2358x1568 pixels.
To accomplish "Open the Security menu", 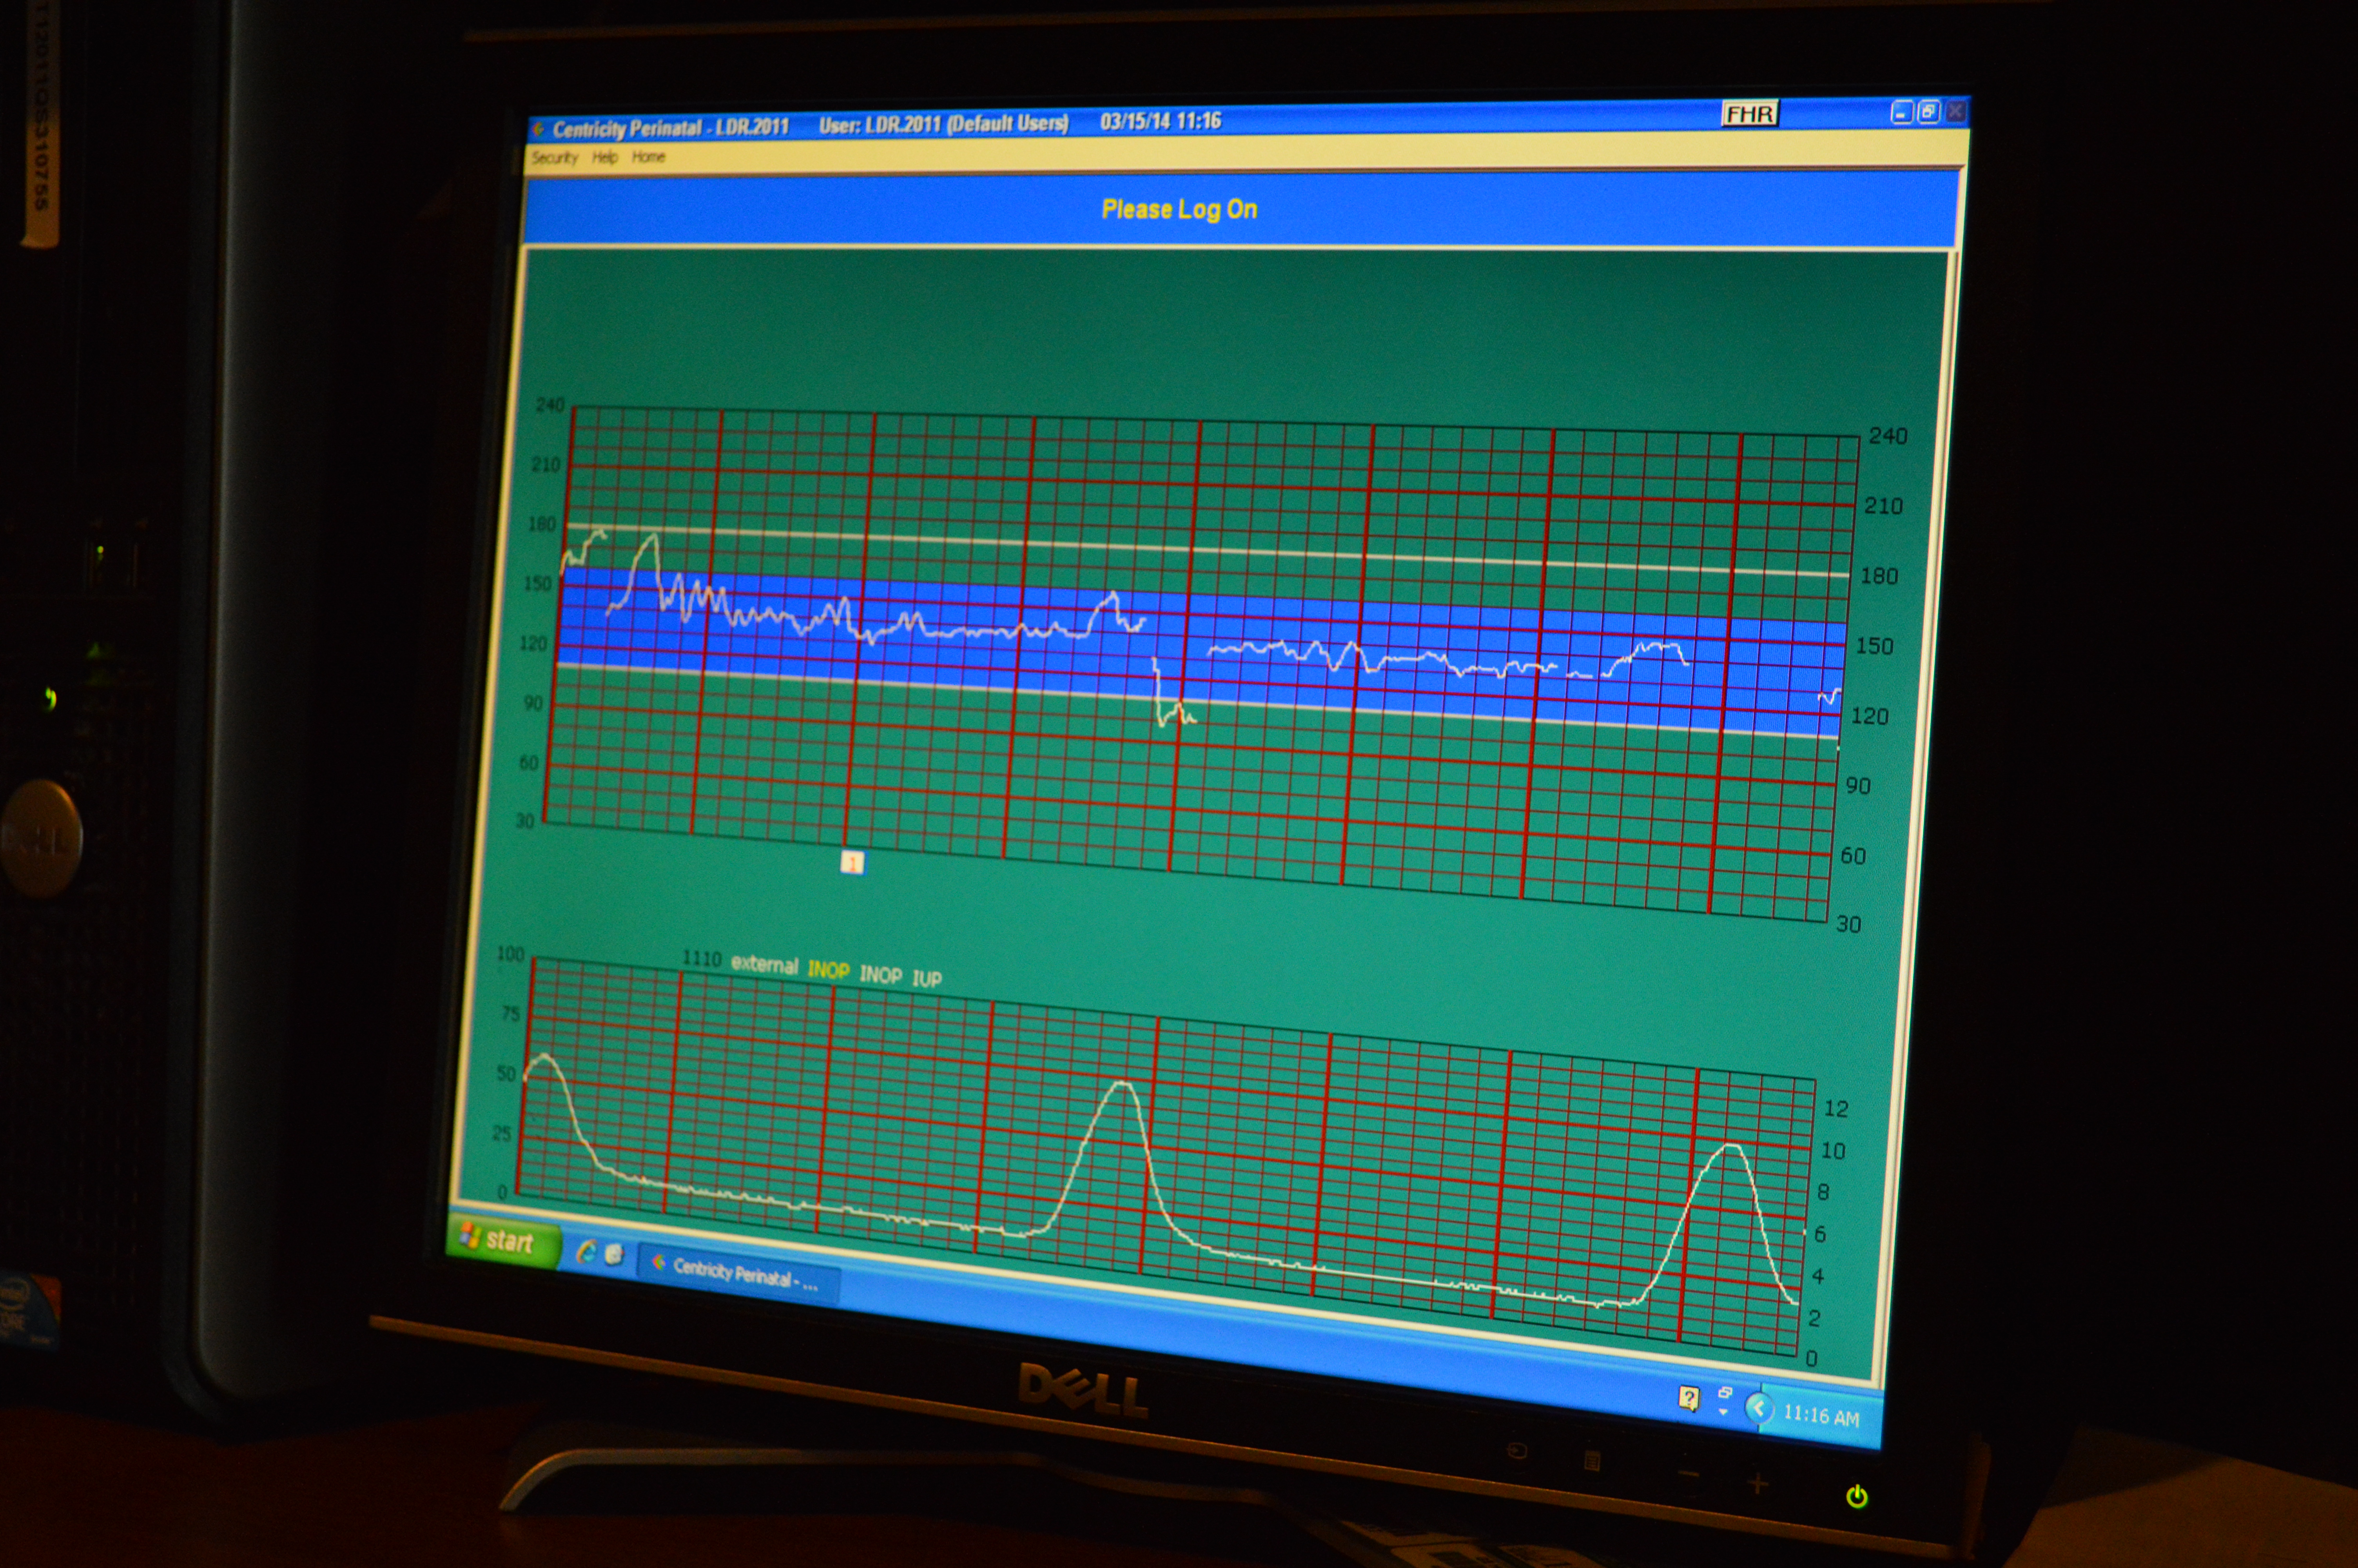I will tap(555, 157).
